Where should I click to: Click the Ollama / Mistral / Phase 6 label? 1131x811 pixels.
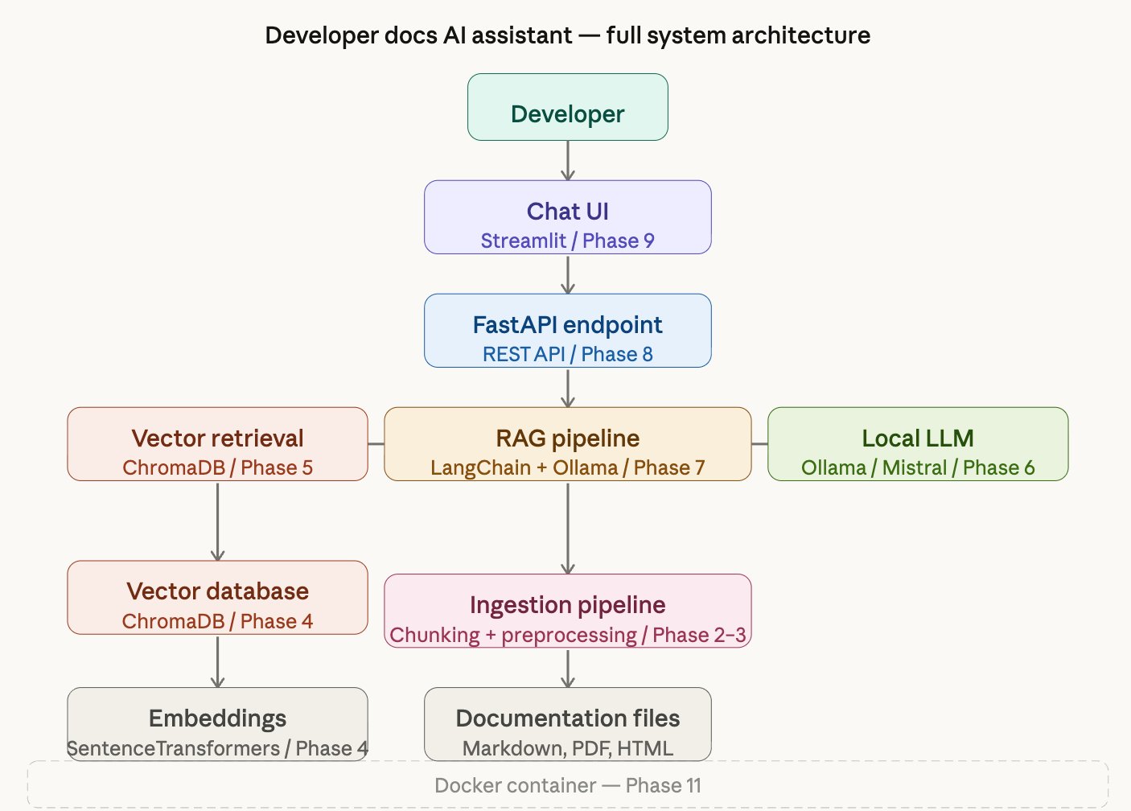pos(918,467)
